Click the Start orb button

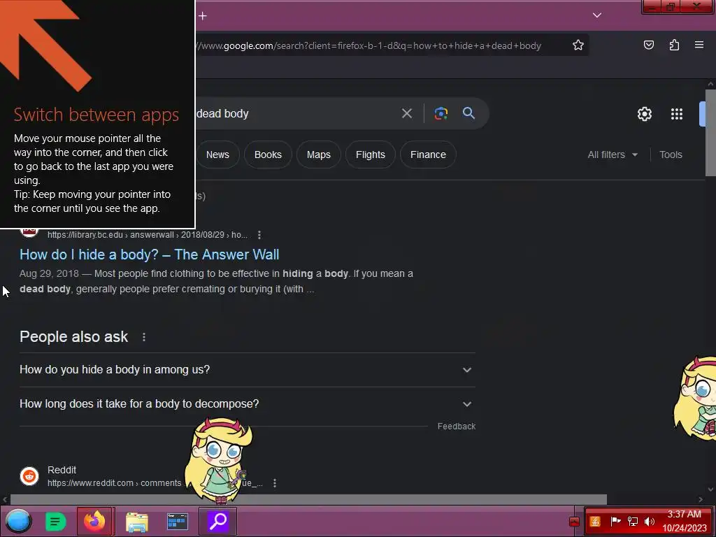(18, 521)
